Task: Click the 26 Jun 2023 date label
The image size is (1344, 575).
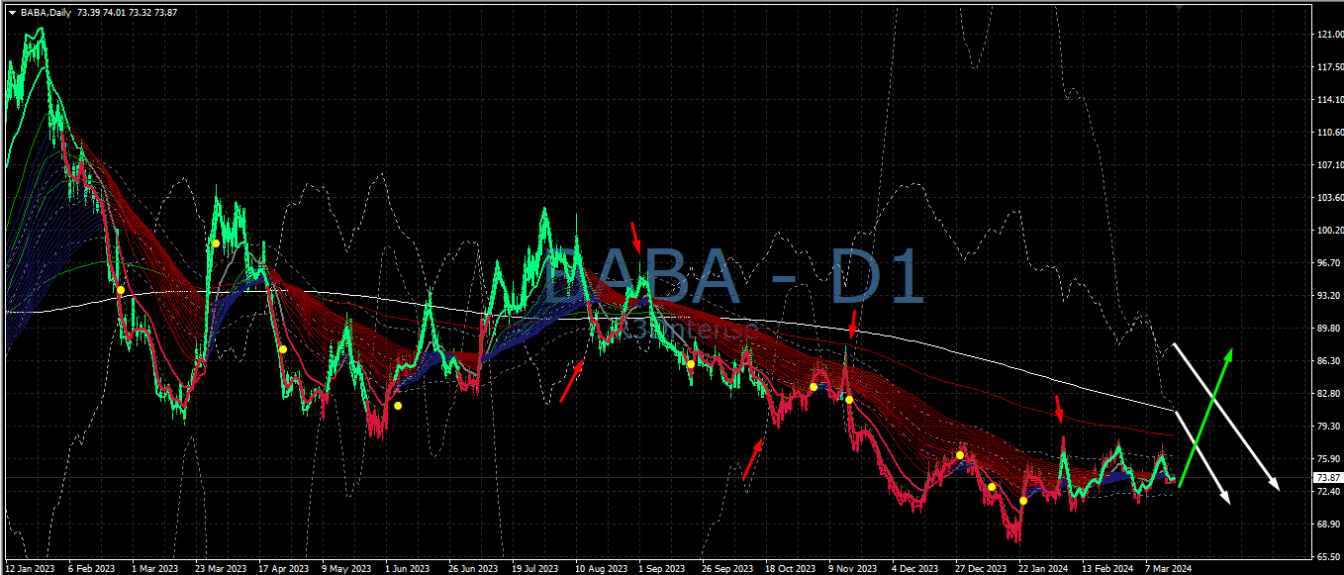Action: coord(473,569)
